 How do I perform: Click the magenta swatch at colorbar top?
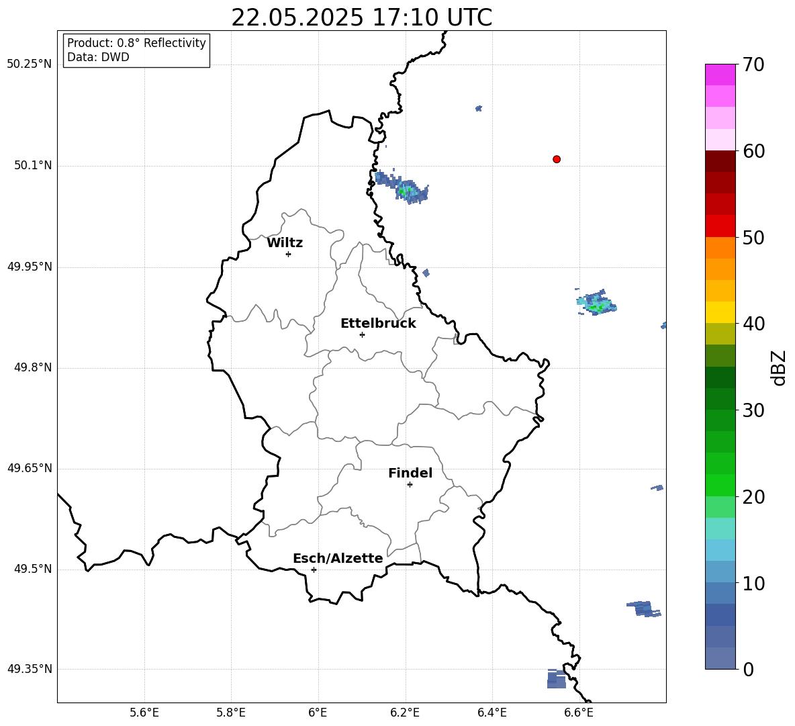pyautogui.click(x=720, y=75)
